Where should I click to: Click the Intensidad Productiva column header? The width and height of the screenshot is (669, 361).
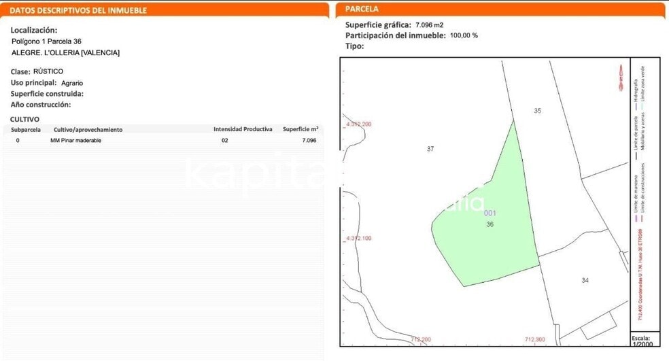pos(243,129)
